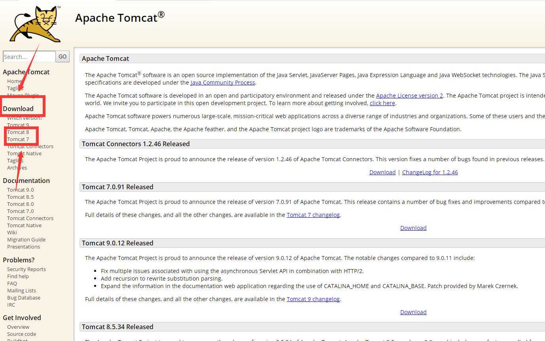Open Tomcat 7 under Download
Screen dimensions: 545x341
point(18,139)
